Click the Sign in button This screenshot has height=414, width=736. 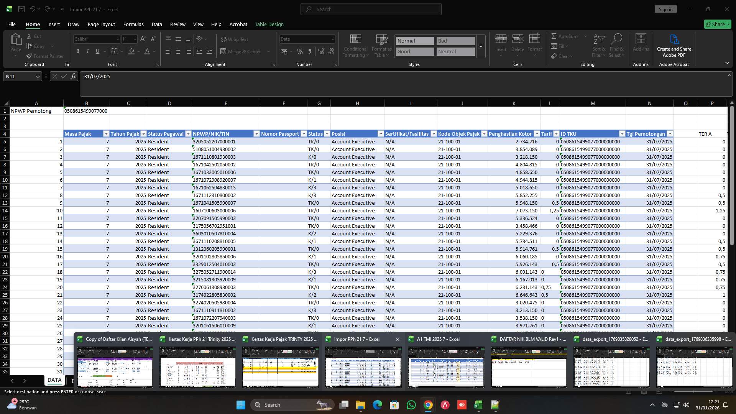665,9
